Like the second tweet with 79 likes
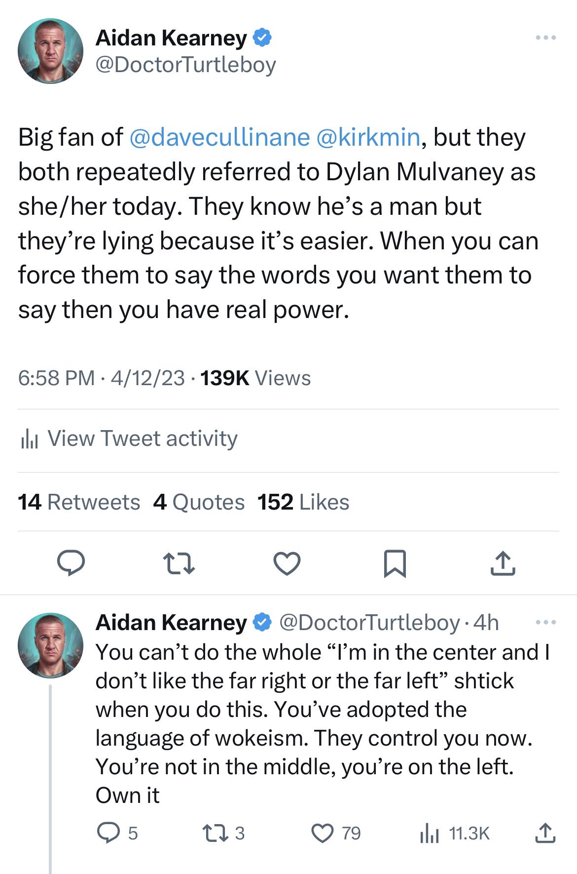Viewport: 577px width, 874px height. (x=323, y=833)
